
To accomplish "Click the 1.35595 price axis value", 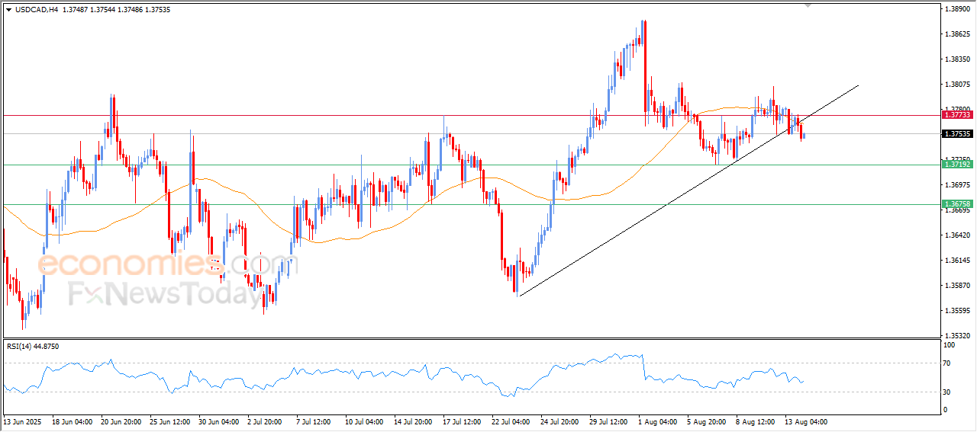I will tap(957, 311).
